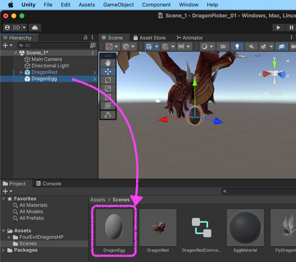Click the green Y axis on gizmo
This screenshot has width=296, height=262.
pos(274,64)
